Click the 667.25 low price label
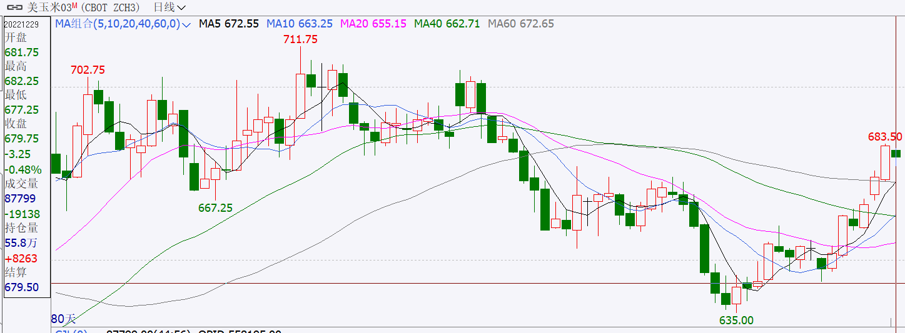 coord(215,208)
